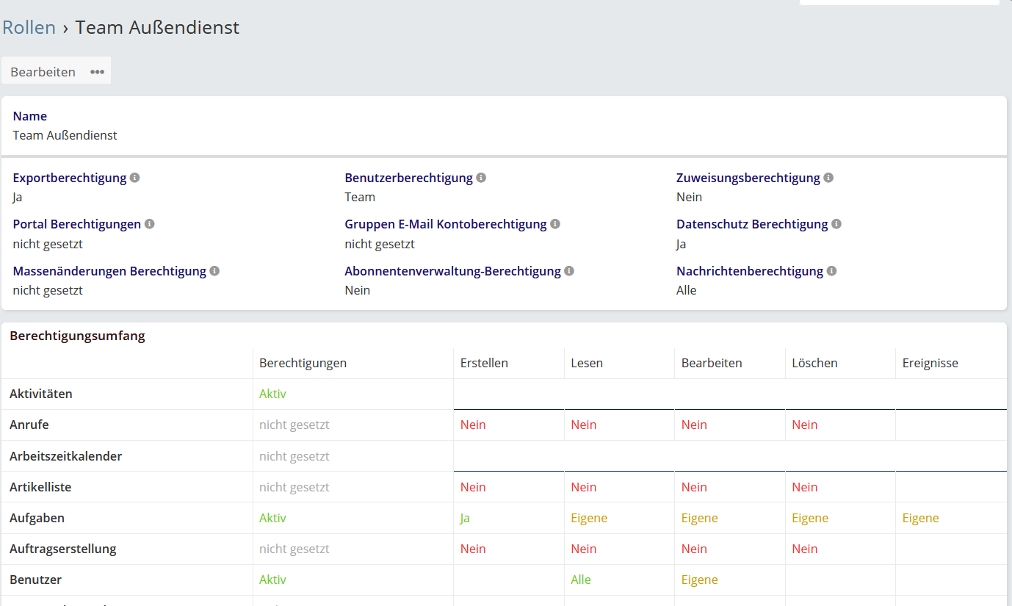The image size is (1012, 606).
Task: Click Alle under Lesen for Benutzer
Action: click(x=581, y=580)
